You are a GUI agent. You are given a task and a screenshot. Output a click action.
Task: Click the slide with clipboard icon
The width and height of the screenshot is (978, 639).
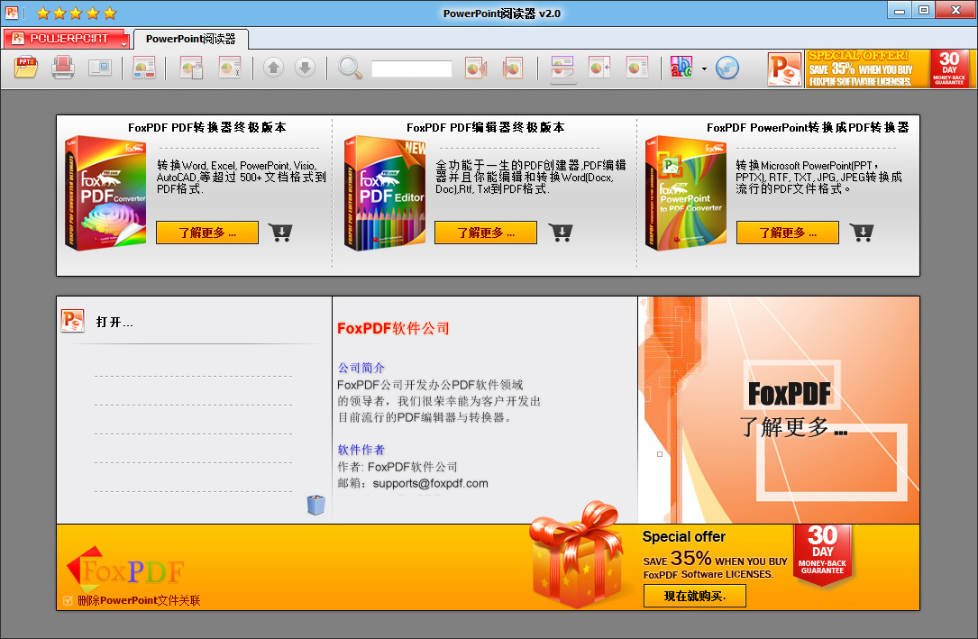pos(191,68)
